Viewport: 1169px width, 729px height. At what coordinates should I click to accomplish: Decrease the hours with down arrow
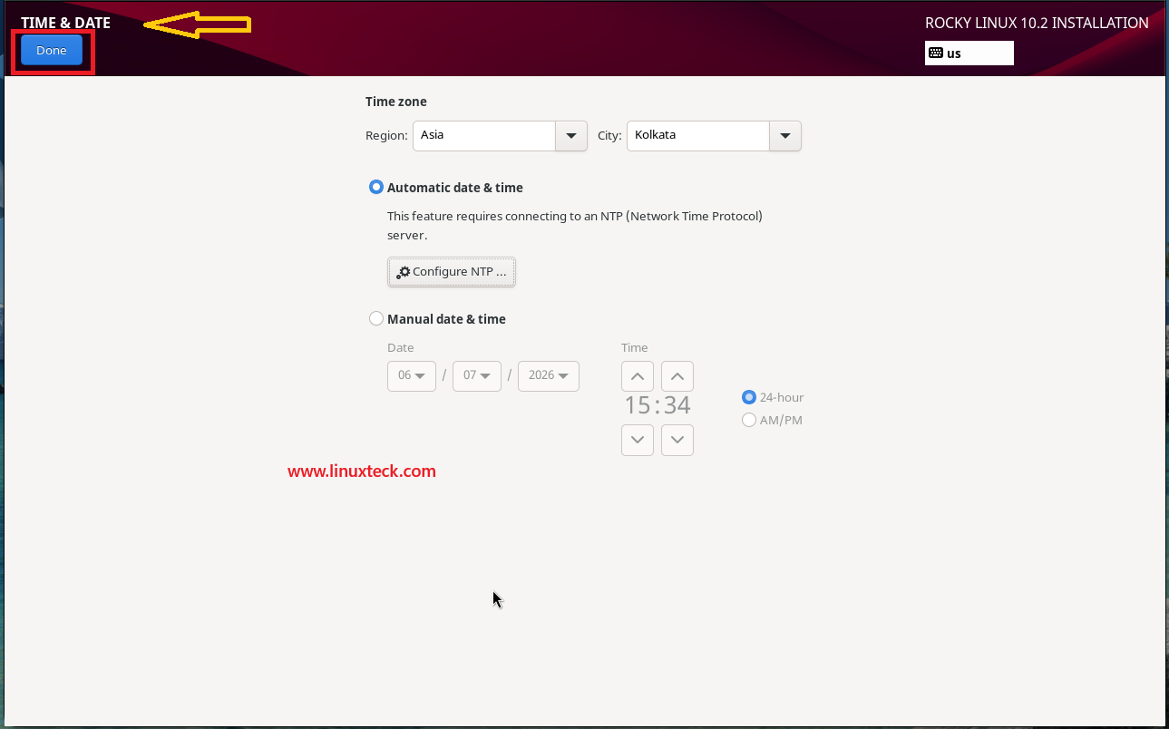tap(638, 440)
